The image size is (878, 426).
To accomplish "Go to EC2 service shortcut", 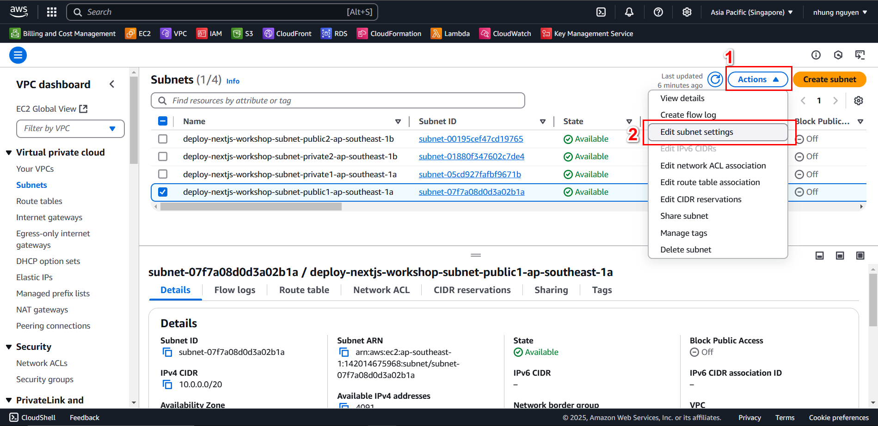I will pos(138,34).
